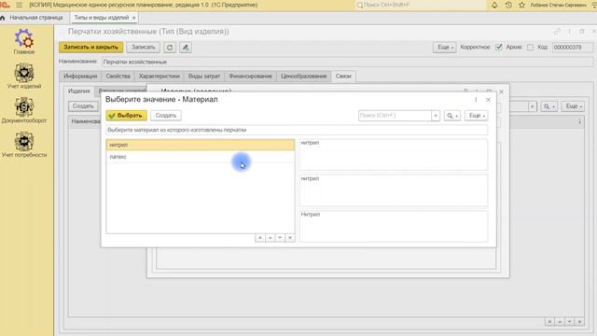Open the Начальная страница tab

click(x=36, y=18)
